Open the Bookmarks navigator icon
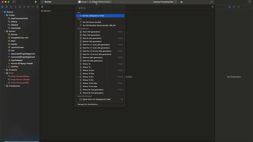This screenshot has height=142, width=253. [x=11, y=7]
